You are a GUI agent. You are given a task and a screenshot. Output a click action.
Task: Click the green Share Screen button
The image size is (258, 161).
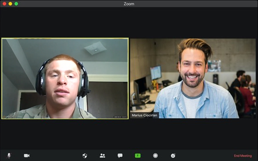(x=138, y=156)
